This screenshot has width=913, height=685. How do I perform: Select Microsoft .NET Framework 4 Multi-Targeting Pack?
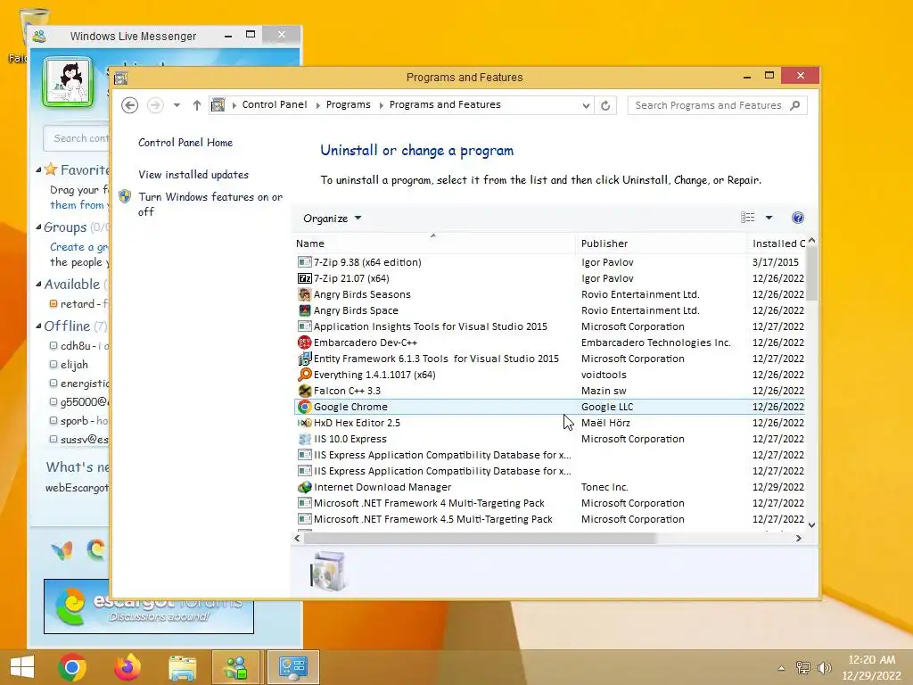coord(549,503)
